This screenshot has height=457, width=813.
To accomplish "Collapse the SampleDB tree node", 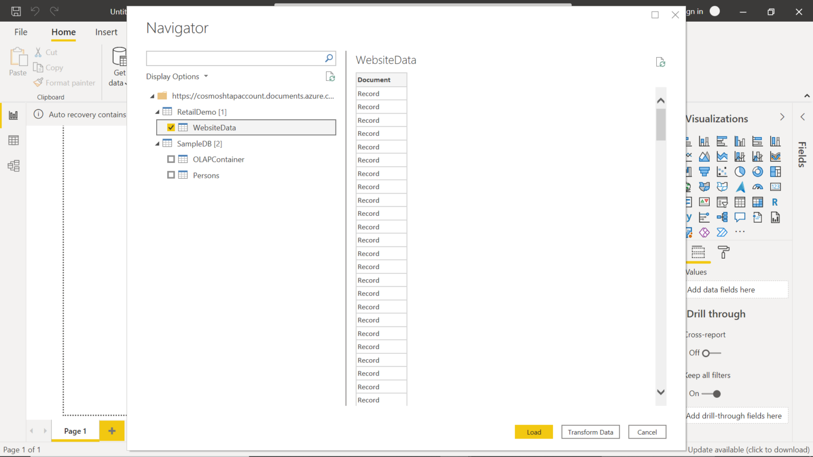I will [157, 143].
